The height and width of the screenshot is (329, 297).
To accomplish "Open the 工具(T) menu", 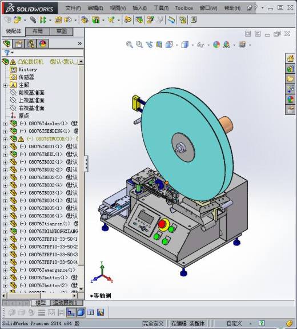I will (x=161, y=8).
